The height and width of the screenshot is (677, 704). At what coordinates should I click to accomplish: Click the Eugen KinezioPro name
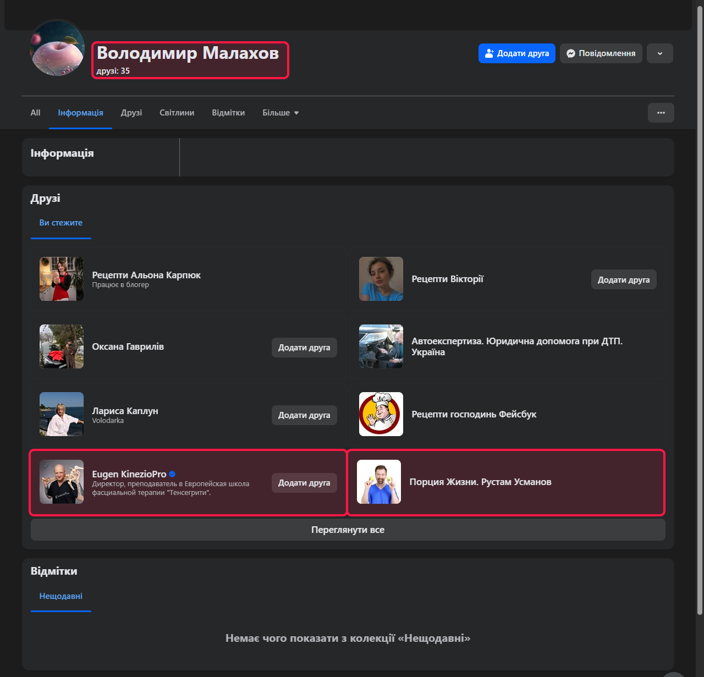pos(129,474)
